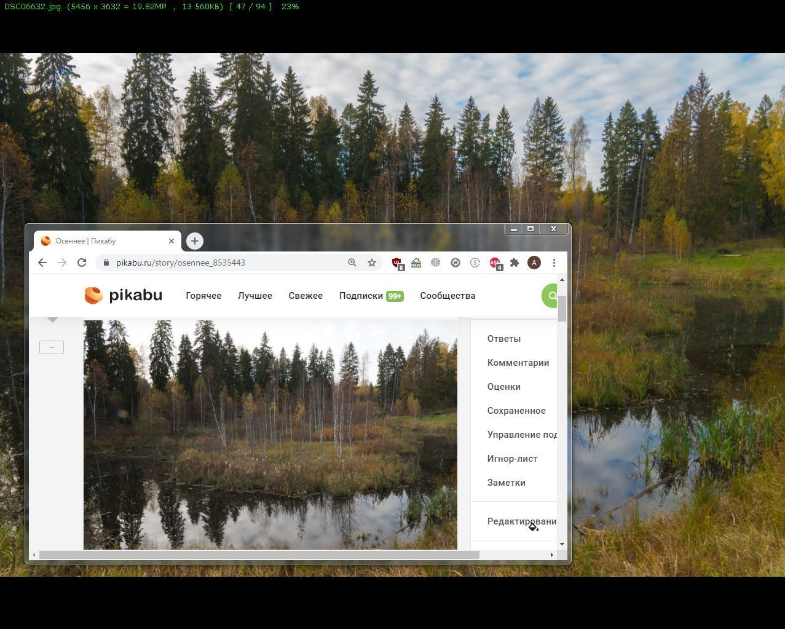785x629 pixels.
Task: Open site security lock info
Action: coord(106,263)
